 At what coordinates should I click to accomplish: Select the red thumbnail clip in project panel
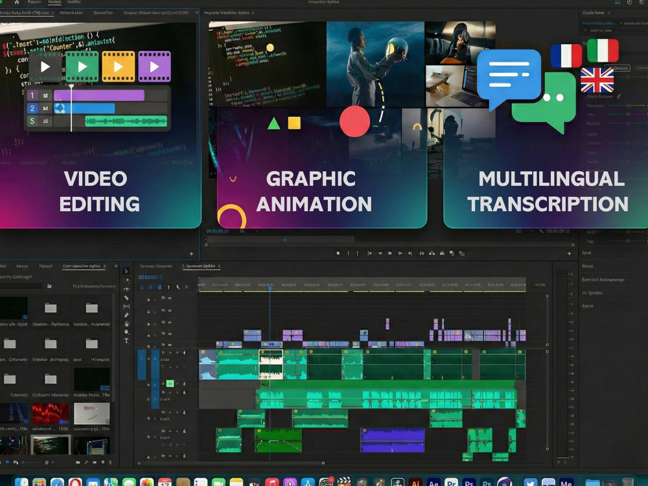(x=51, y=414)
